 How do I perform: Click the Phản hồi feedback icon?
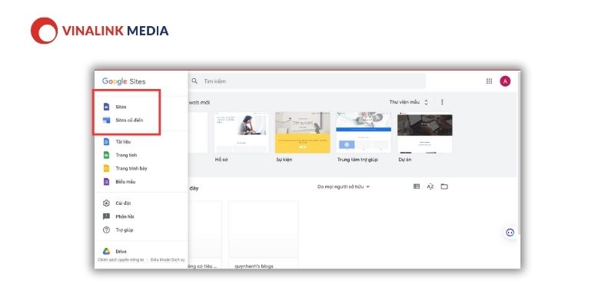pyautogui.click(x=106, y=216)
